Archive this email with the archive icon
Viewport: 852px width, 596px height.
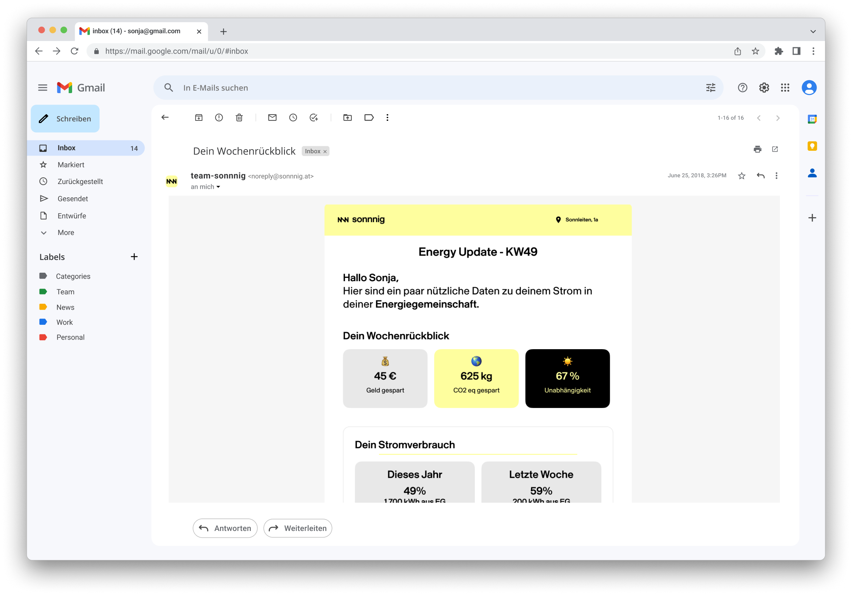click(x=199, y=118)
